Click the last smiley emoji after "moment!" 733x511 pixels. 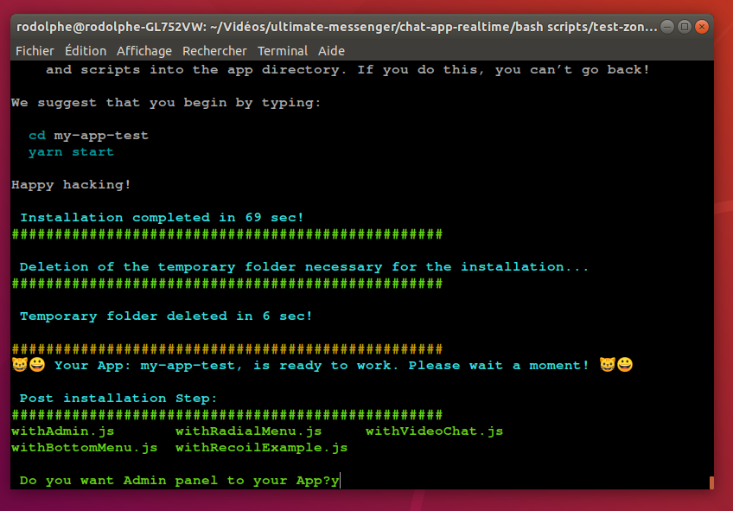624,365
